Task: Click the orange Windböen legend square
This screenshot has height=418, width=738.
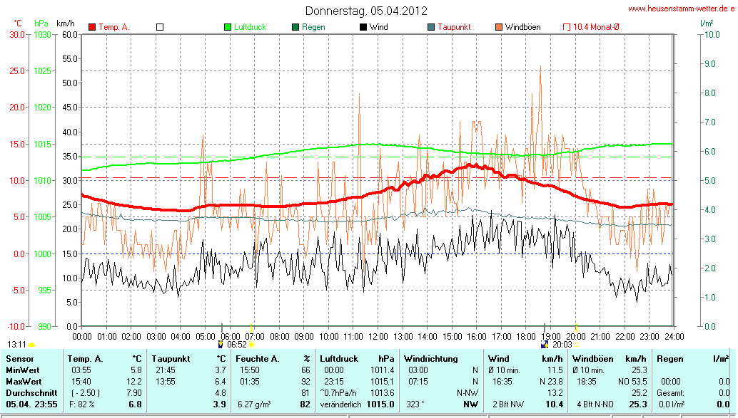Action: coord(499,27)
